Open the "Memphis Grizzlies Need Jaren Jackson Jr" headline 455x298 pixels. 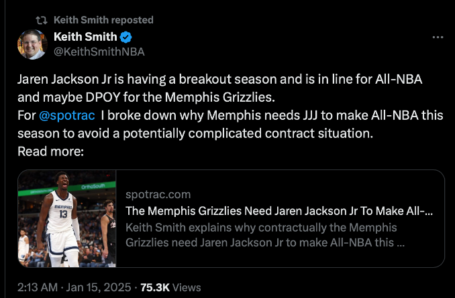tap(279, 211)
